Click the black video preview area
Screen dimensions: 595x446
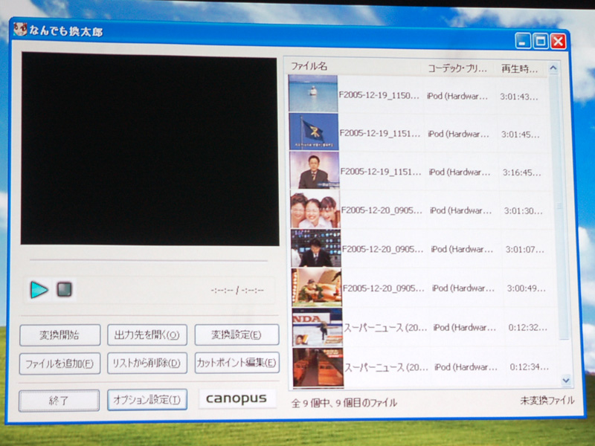point(149,149)
